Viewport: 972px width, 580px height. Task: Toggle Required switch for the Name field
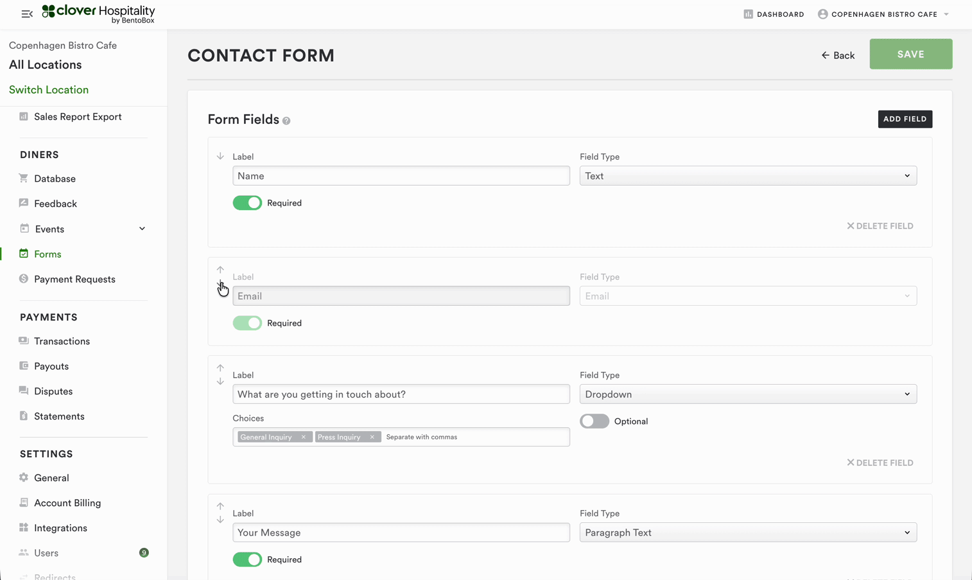point(247,203)
